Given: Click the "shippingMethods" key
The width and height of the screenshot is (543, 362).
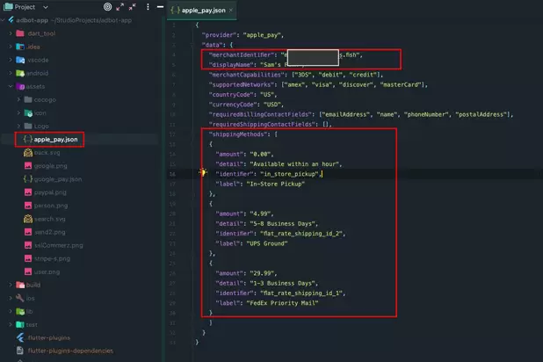Looking at the screenshot, I should [x=237, y=134].
